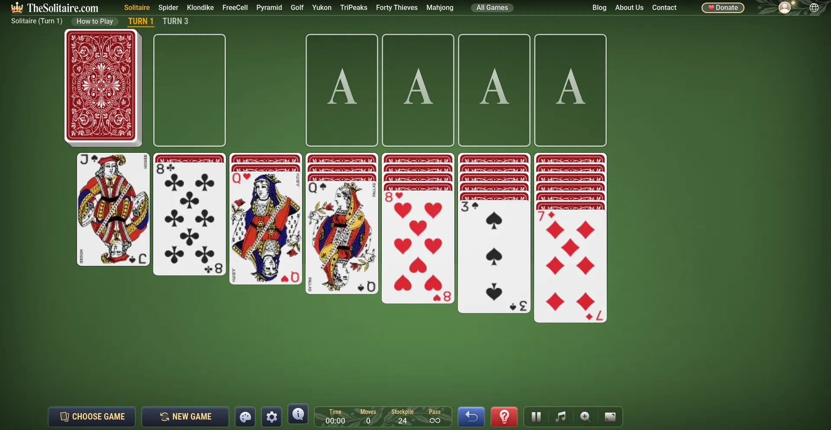
Task: Get a hint with the red bulb button
Action: (x=504, y=417)
